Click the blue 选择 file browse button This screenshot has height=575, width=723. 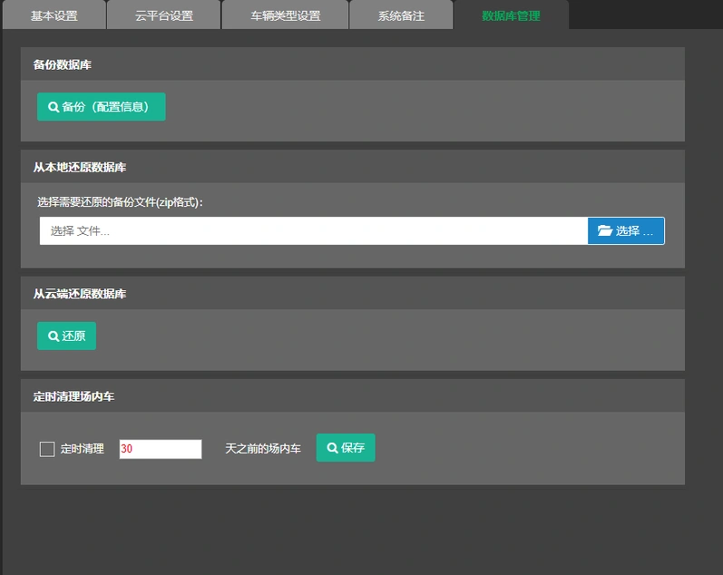point(626,230)
